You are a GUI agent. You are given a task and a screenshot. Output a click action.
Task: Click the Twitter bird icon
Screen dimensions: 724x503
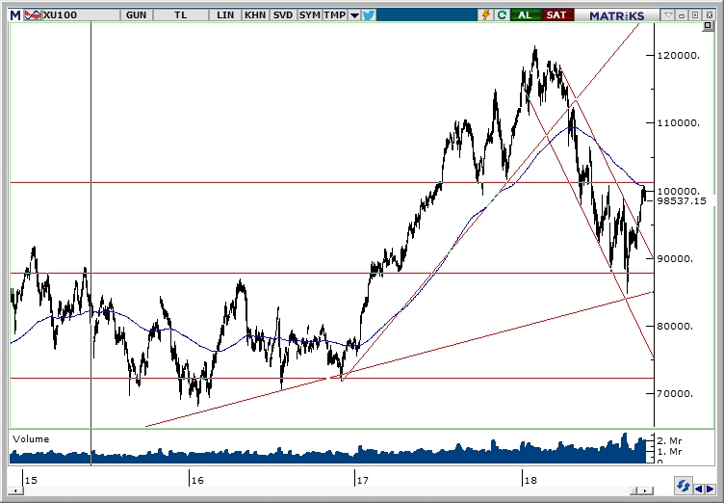(369, 15)
